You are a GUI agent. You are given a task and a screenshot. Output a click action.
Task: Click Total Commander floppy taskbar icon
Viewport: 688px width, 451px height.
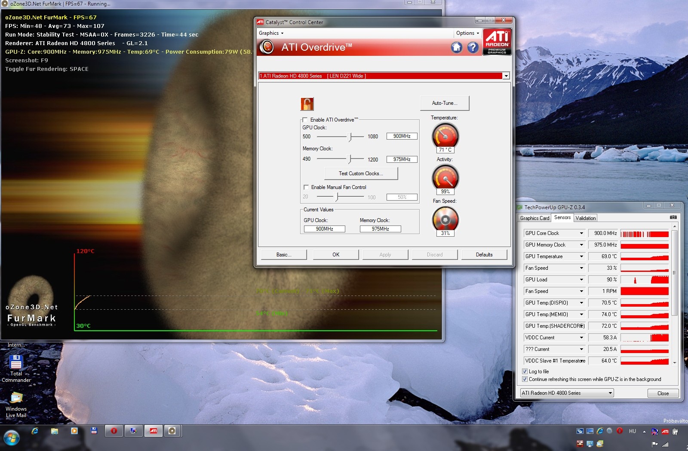[94, 430]
